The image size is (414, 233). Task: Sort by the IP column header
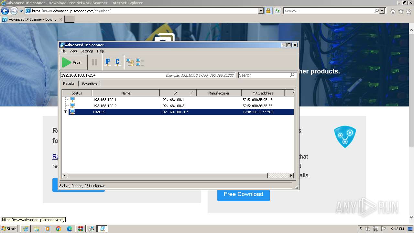pyautogui.click(x=178, y=93)
